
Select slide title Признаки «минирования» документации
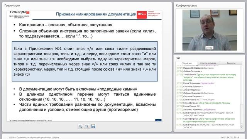pyautogui.click(x=96, y=14)
